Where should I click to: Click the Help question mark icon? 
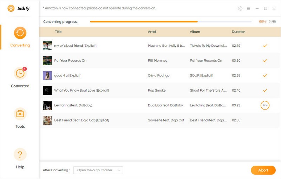(20, 154)
